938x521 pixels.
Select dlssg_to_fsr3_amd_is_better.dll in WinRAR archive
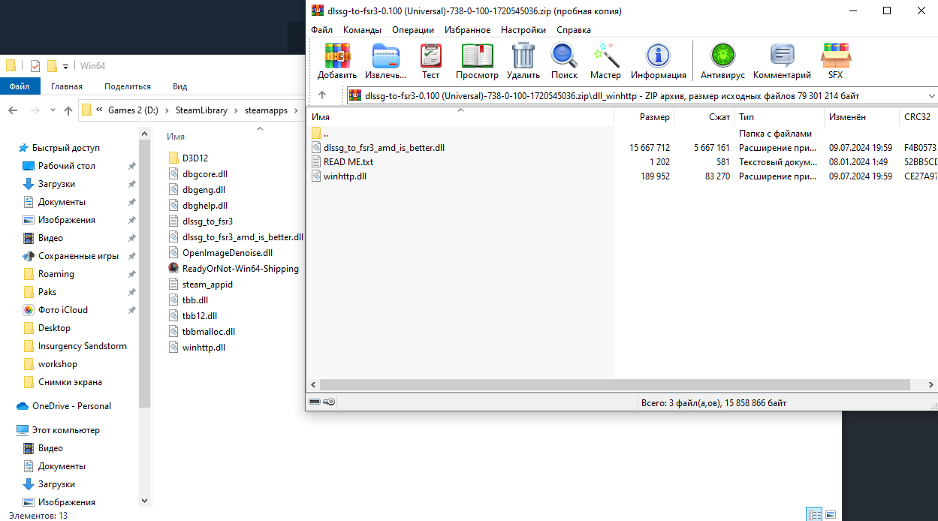384,148
